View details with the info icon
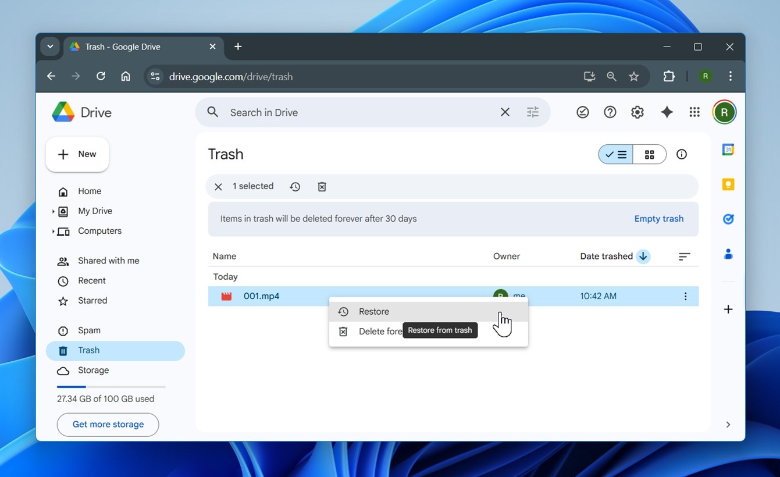The image size is (780, 477). point(682,154)
